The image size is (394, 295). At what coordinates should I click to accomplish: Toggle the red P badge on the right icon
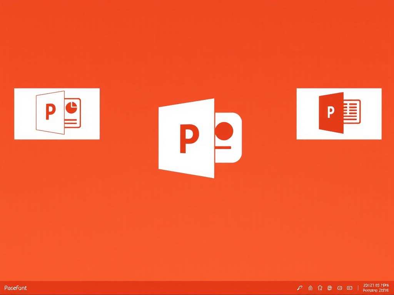click(330, 113)
